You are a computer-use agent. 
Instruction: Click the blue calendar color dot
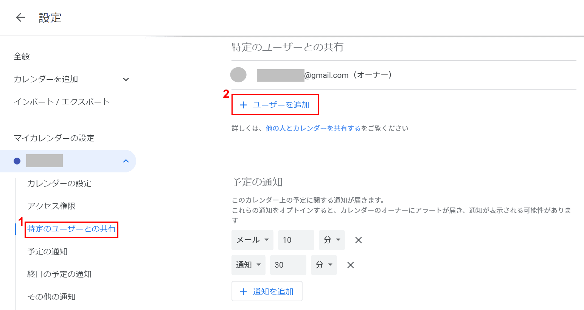point(17,161)
